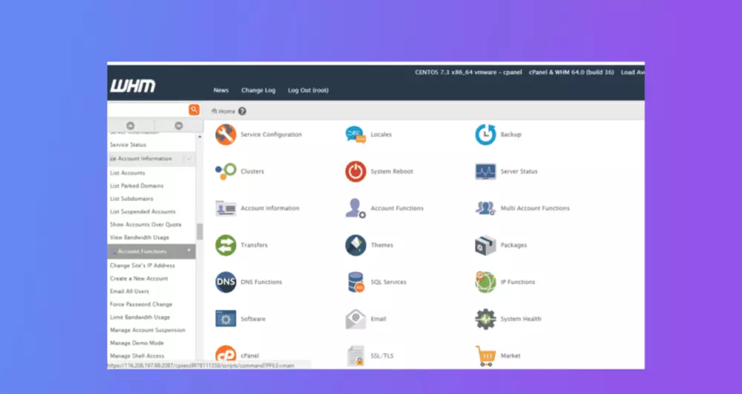This screenshot has height=394, width=742.
Task: Click the CENTOS 7.3 x86_64 header text
Action: tap(468, 73)
